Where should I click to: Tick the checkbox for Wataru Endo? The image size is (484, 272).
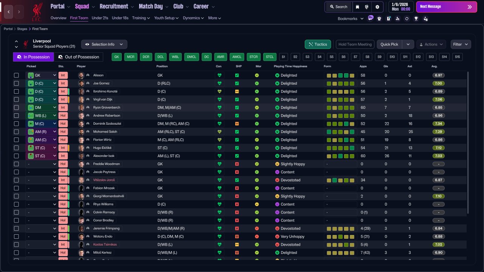[x=16, y=236]
